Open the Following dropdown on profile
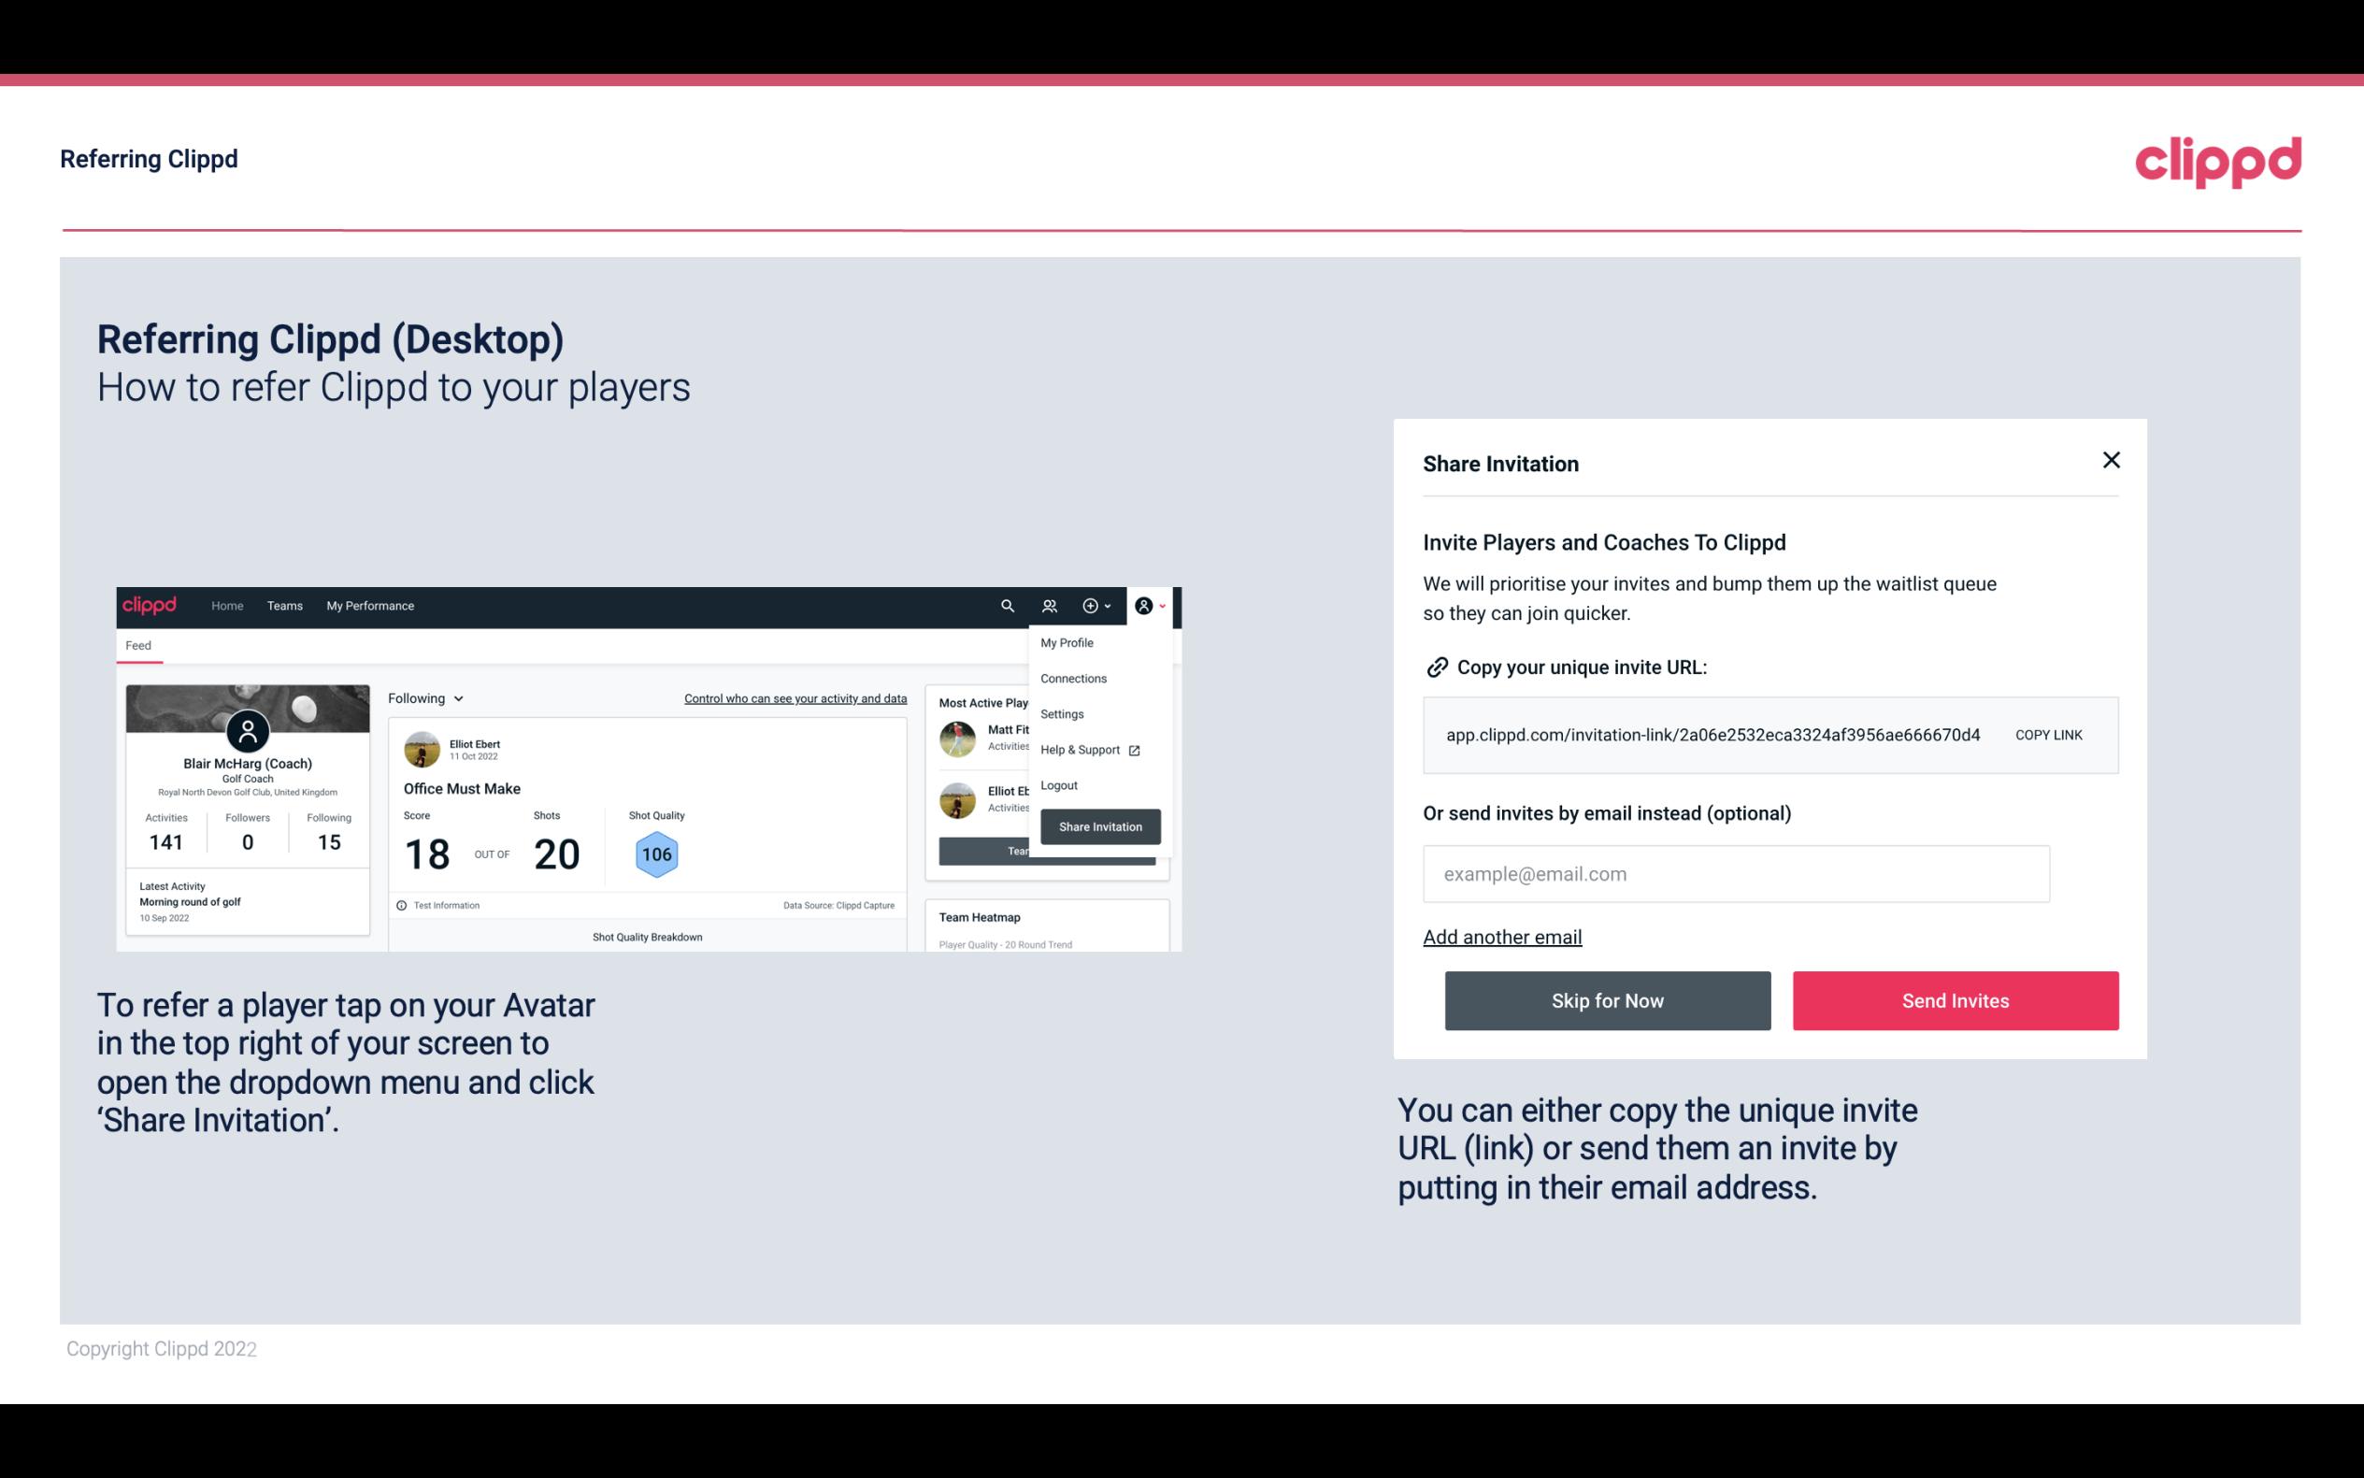The width and height of the screenshot is (2364, 1478). pos(423,696)
